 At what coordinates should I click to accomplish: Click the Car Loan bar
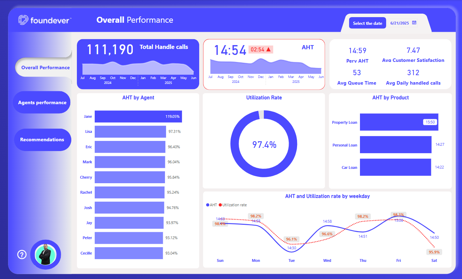tap(395, 167)
